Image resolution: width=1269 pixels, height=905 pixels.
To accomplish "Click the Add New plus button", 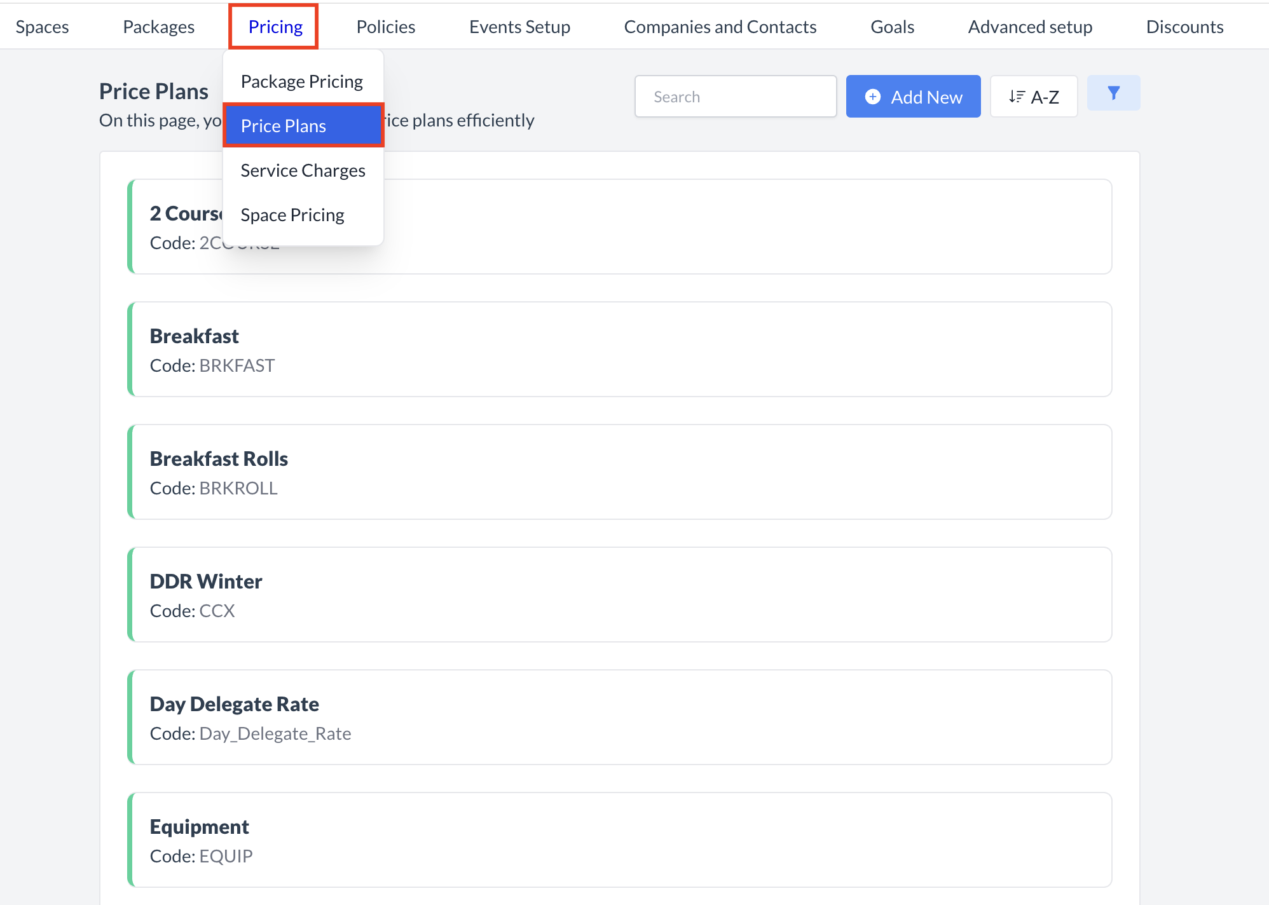I will click(913, 97).
